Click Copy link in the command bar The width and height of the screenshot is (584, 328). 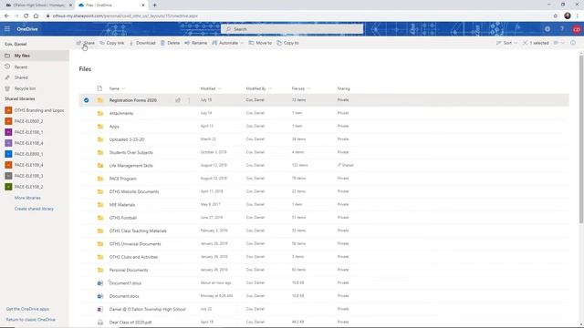tap(111, 43)
